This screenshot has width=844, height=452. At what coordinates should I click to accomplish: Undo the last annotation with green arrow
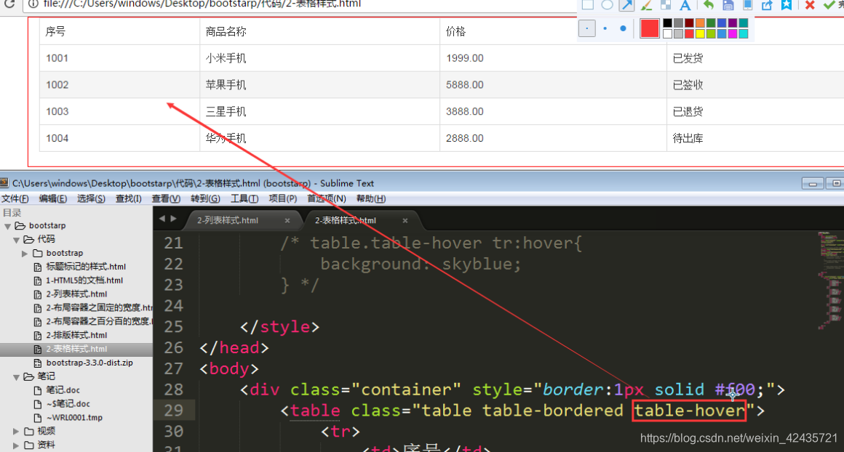(709, 5)
